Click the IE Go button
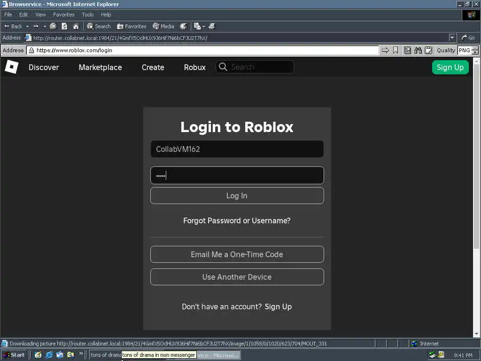This screenshot has height=361, width=481. pyautogui.click(x=468, y=38)
